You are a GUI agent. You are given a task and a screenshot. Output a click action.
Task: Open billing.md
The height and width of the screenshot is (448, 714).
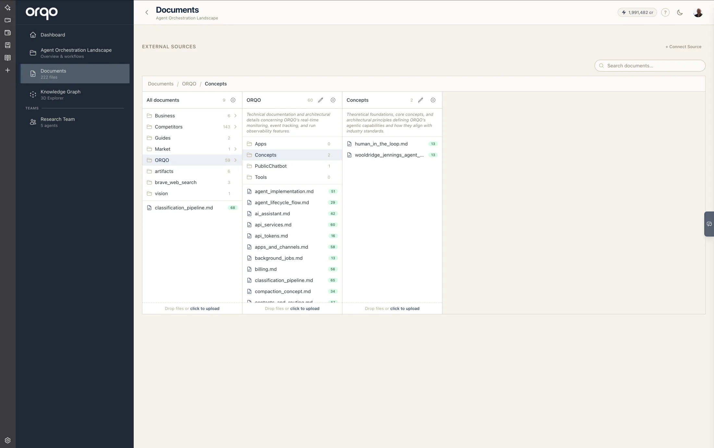292,269
